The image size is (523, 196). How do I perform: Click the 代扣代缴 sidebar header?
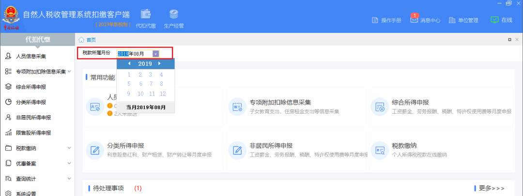(x=37, y=40)
